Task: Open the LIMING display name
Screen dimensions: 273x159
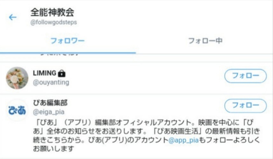Action: click(45, 73)
